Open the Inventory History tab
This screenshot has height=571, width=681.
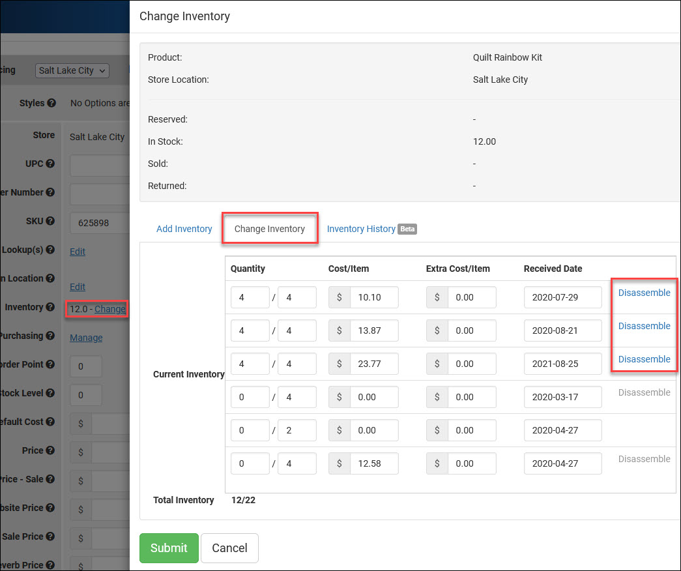(x=361, y=229)
